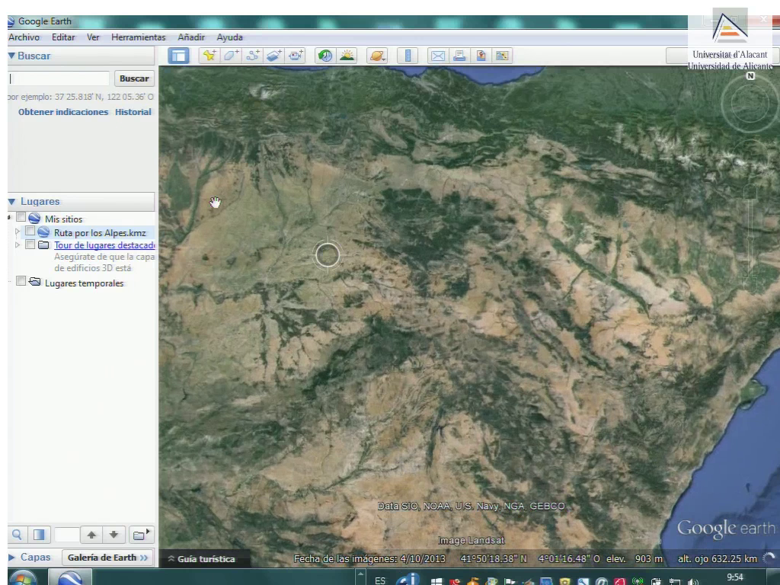Expand the Capas panel
780x585 pixels.
click(12, 558)
